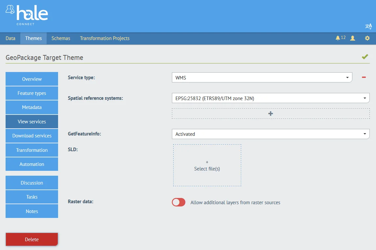Switch language using the 文A icon

pyautogui.click(x=368, y=26)
